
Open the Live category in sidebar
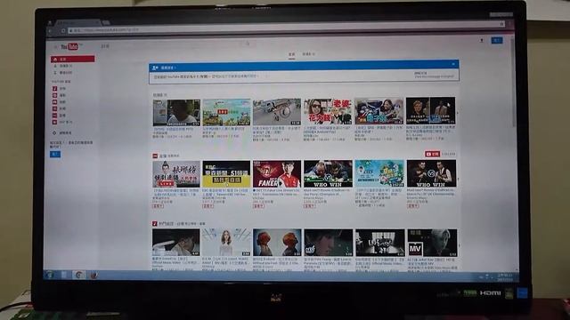60,116
